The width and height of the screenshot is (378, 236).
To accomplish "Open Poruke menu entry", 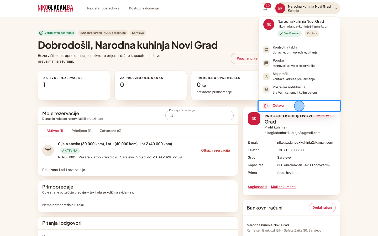I will click(x=299, y=63).
